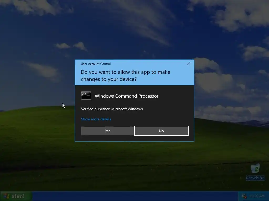The width and height of the screenshot is (269, 201).
Task: Click the User Account Control title text
Action: click(x=96, y=64)
